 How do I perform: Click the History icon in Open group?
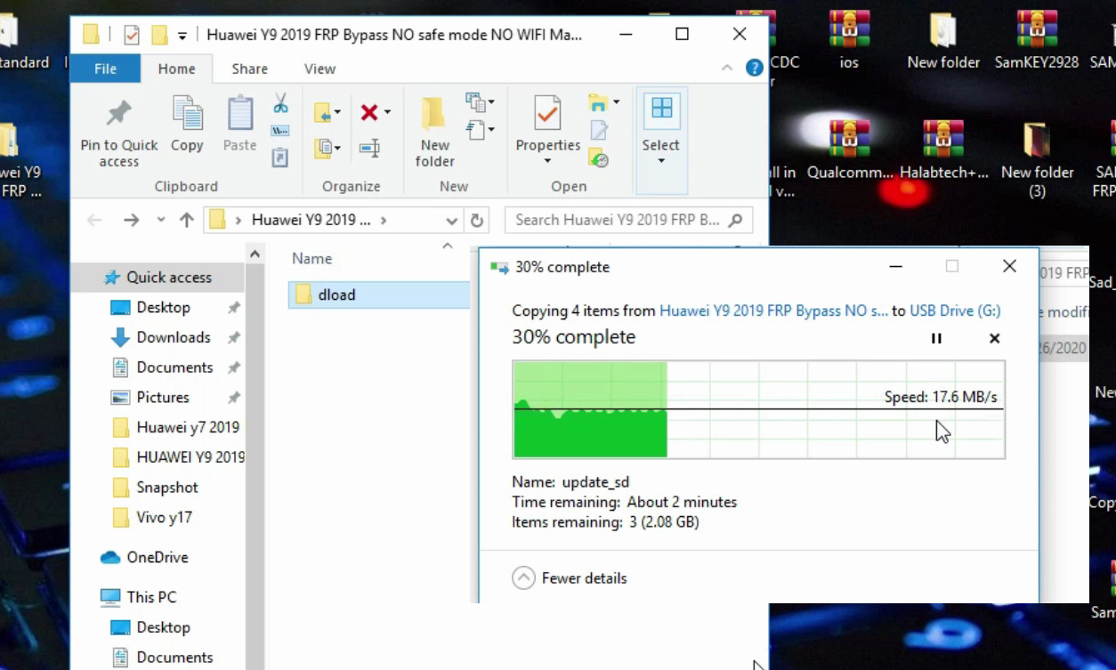point(599,158)
